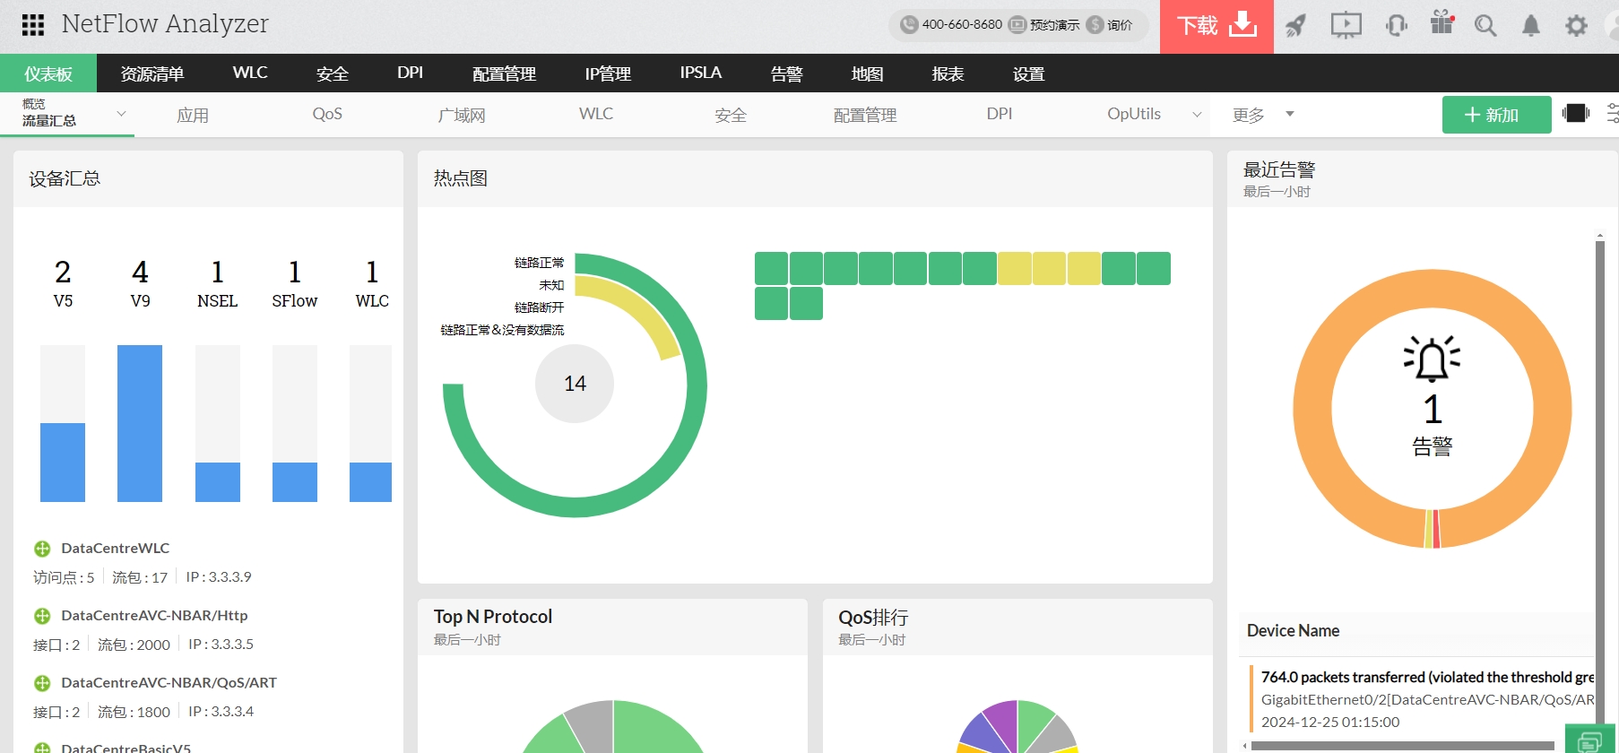Click the NSEL device count bar

[218, 482]
